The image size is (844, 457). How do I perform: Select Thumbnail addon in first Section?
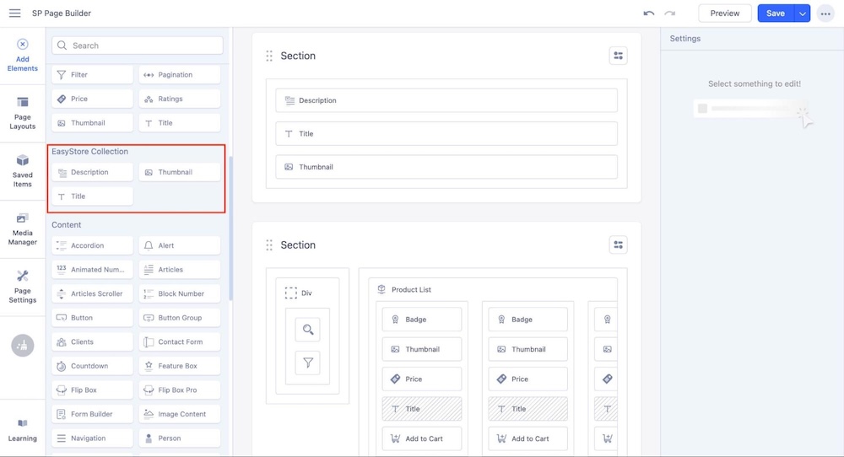[446, 167]
